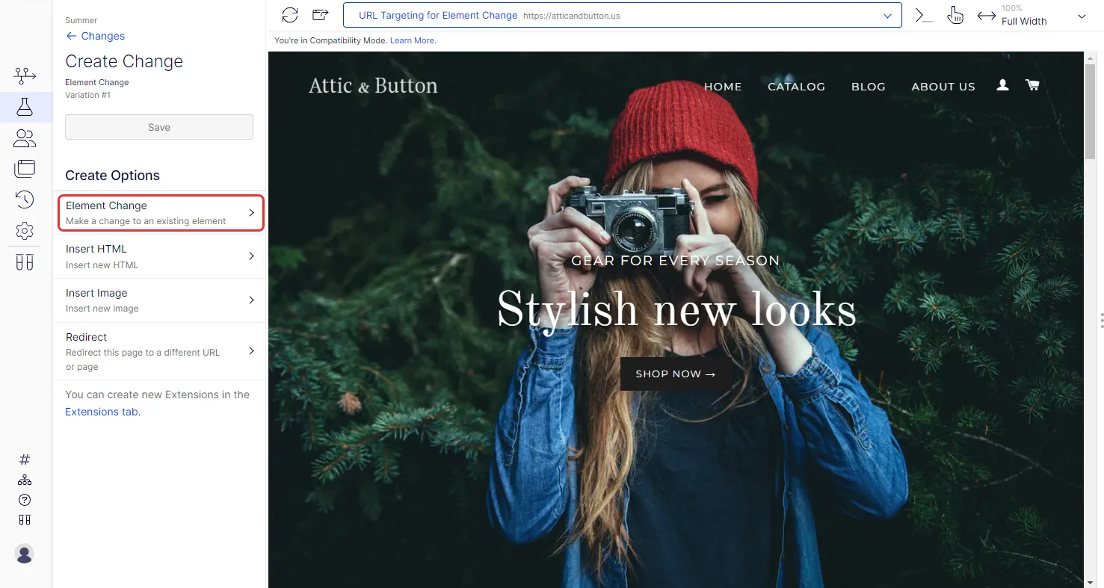Click the open-in-new-window share icon
This screenshot has height=588, width=1104.
[321, 15]
